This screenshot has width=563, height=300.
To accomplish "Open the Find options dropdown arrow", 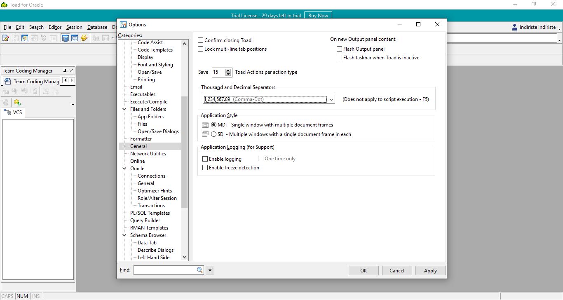I will (210, 270).
